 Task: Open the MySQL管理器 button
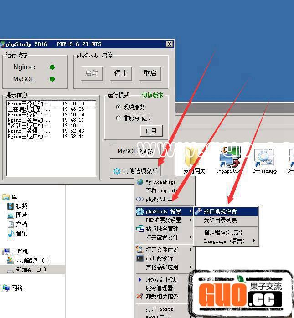135,151
